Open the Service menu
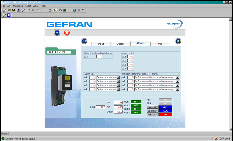The height and width of the screenshot is (141, 233). (x=36, y=6)
